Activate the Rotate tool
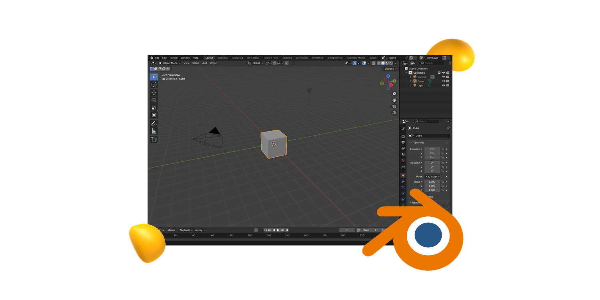This screenshot has width=600, height=300. 154,100
